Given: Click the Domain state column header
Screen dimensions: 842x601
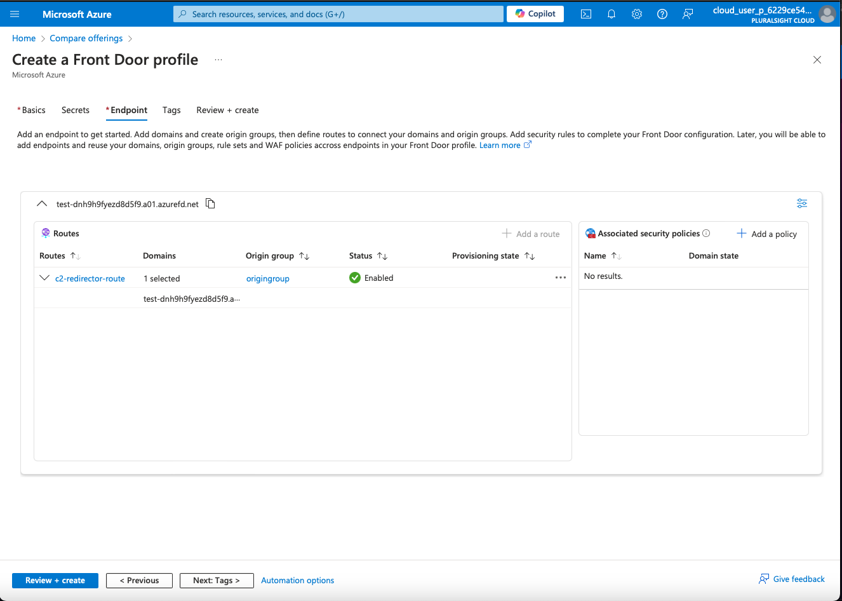Looking at the screenshot, I should pyautogui.click(x=714, y=256).
